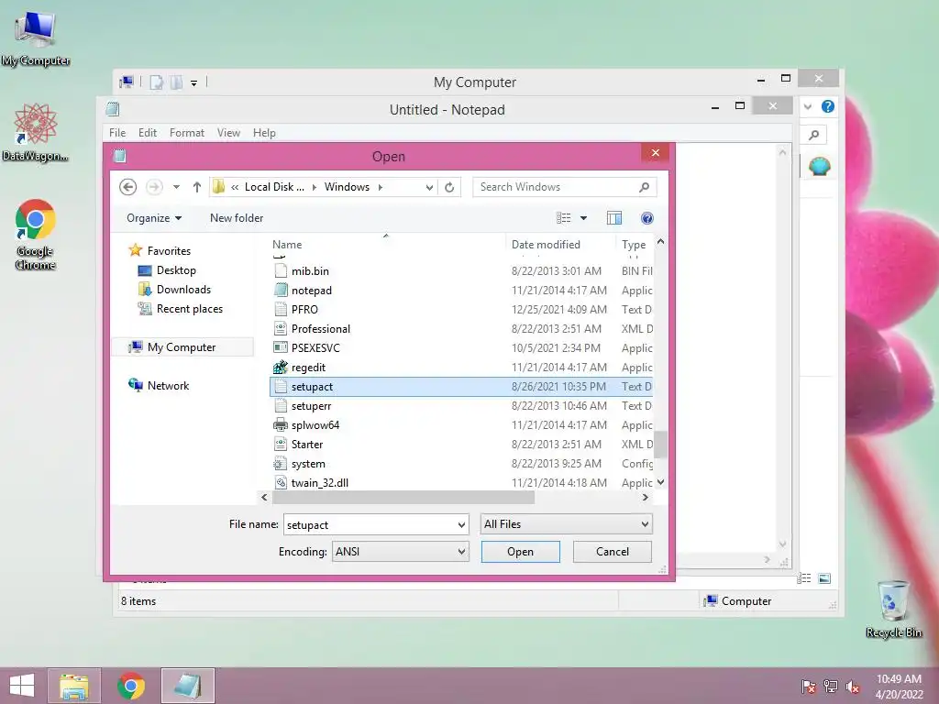
Task: Expand the File name dropdown
Action: coord(461,524)
